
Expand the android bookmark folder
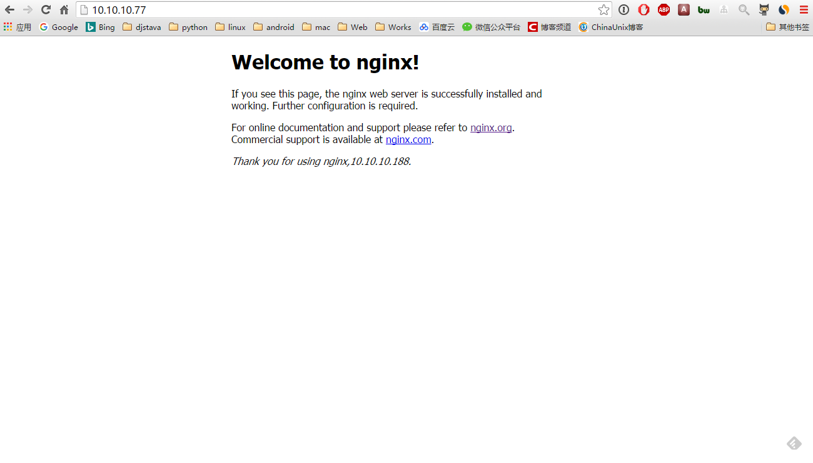point(273,27)
